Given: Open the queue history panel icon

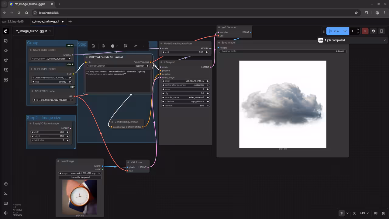Looking at the screenshot, I should point(373,31).
